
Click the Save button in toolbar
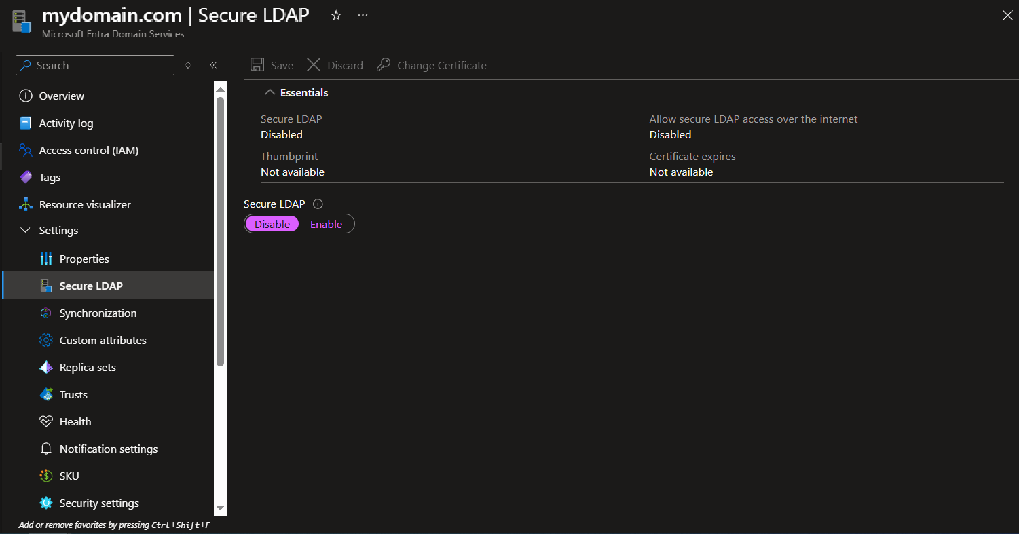click(x=272, y=66)
